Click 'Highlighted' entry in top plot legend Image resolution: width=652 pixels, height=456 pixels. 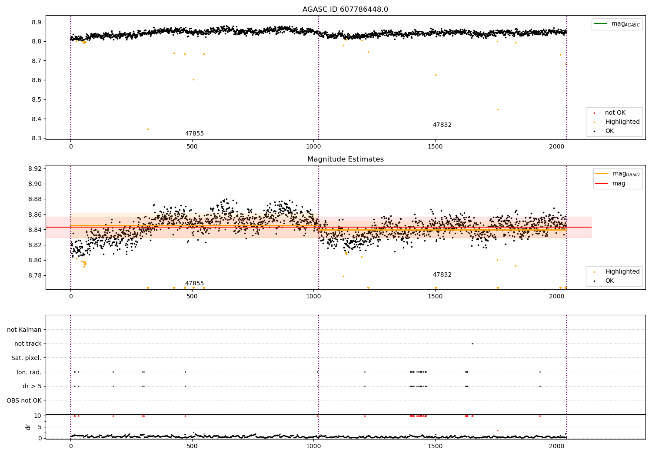(622, 122)
